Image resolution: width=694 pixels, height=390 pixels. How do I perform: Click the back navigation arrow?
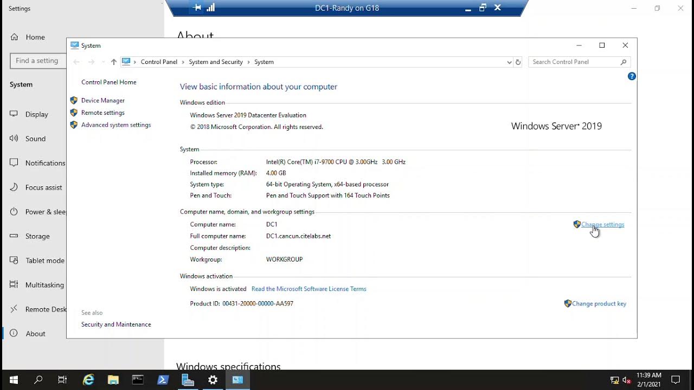click(76, 62)
